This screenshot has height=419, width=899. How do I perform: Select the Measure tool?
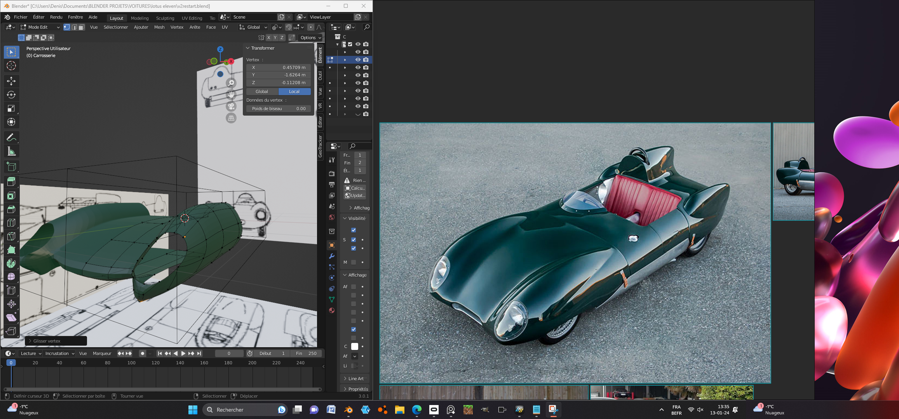tap(11, 151)
